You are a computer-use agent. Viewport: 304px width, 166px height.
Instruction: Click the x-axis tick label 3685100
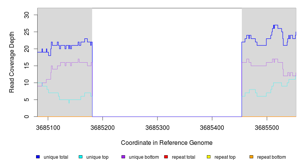(x=48, y=127)
